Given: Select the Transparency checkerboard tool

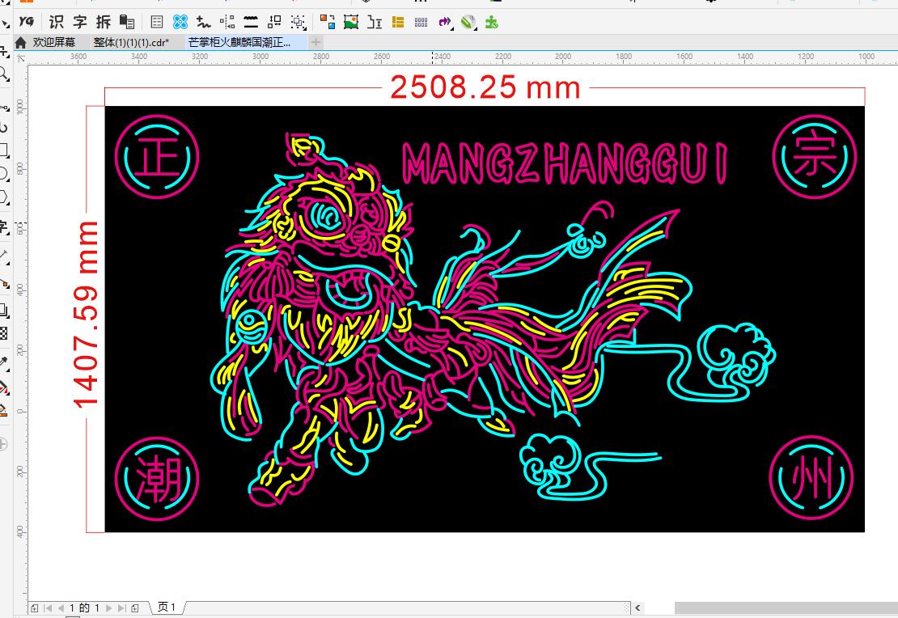Looking at the screenshot, I should pos(5,333).
